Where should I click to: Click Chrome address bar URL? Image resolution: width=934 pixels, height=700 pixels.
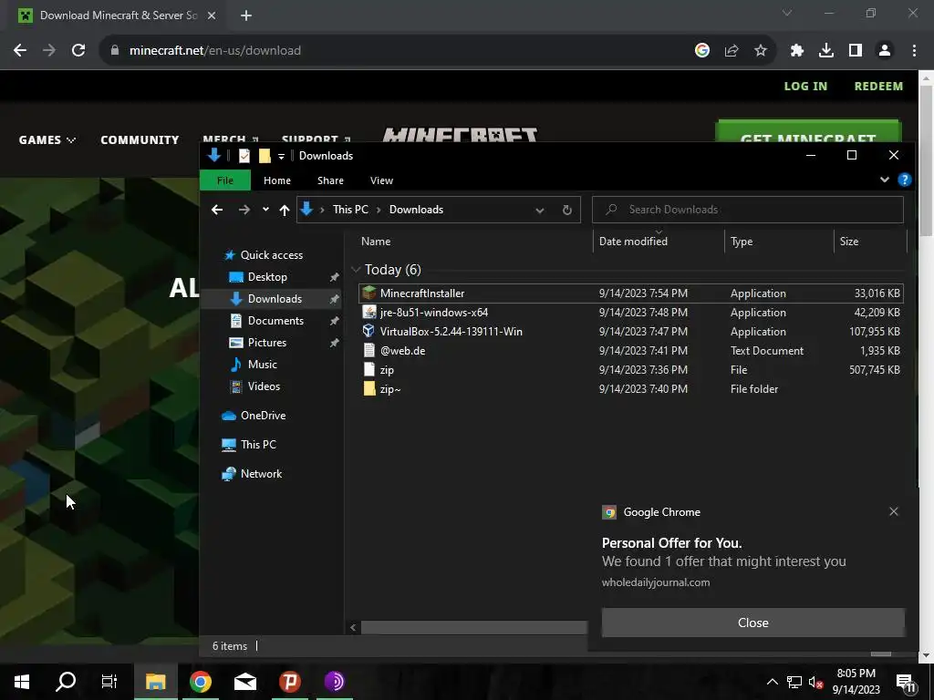tap(215, 51)
